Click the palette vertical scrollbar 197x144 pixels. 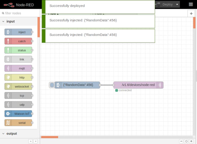point(39,27)
